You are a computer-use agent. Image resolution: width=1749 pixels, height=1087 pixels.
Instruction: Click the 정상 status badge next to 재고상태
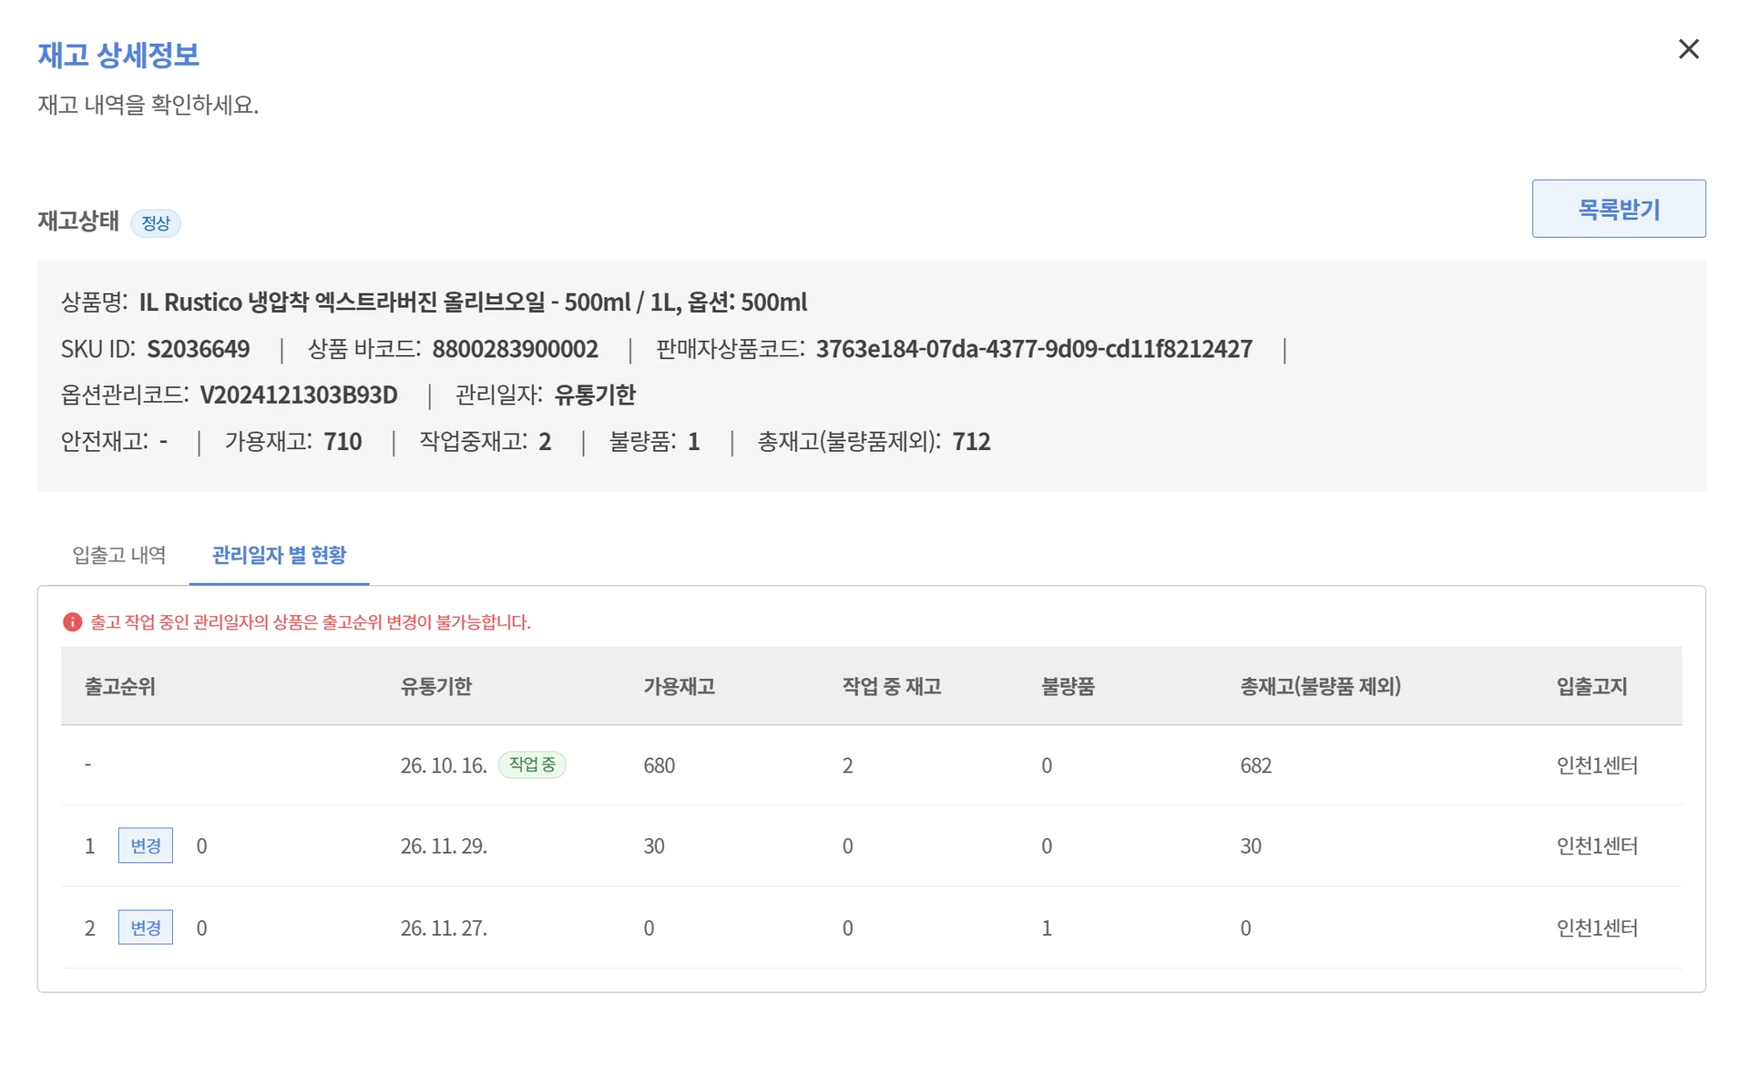tap(156, 223)
